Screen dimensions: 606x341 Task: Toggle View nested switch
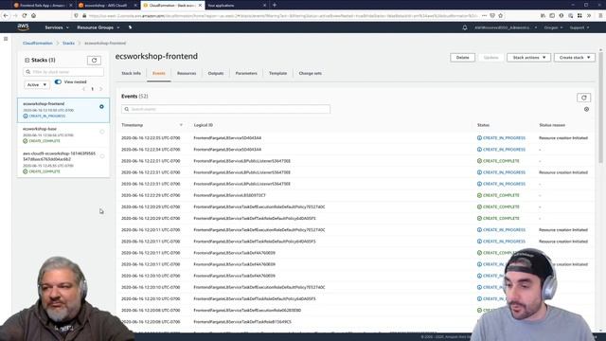58,81
